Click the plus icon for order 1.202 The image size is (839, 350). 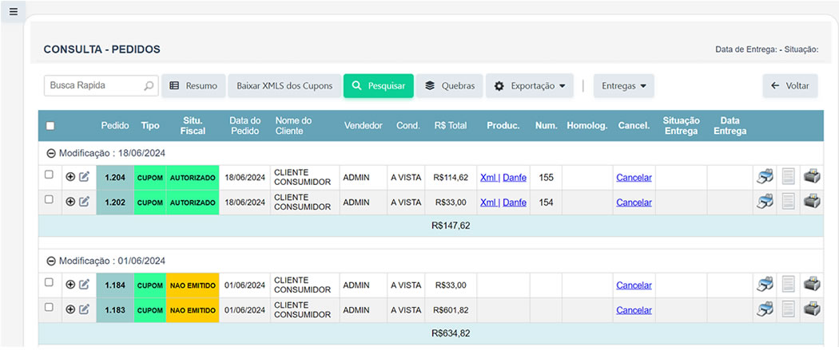70,202
